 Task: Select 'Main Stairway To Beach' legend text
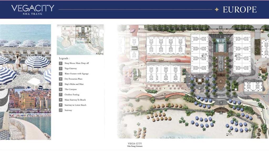pyautogui.click(x=75, y=100)
